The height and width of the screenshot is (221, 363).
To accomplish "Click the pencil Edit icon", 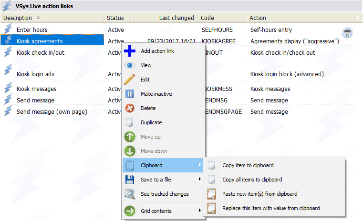I will (x=130, y=80).
